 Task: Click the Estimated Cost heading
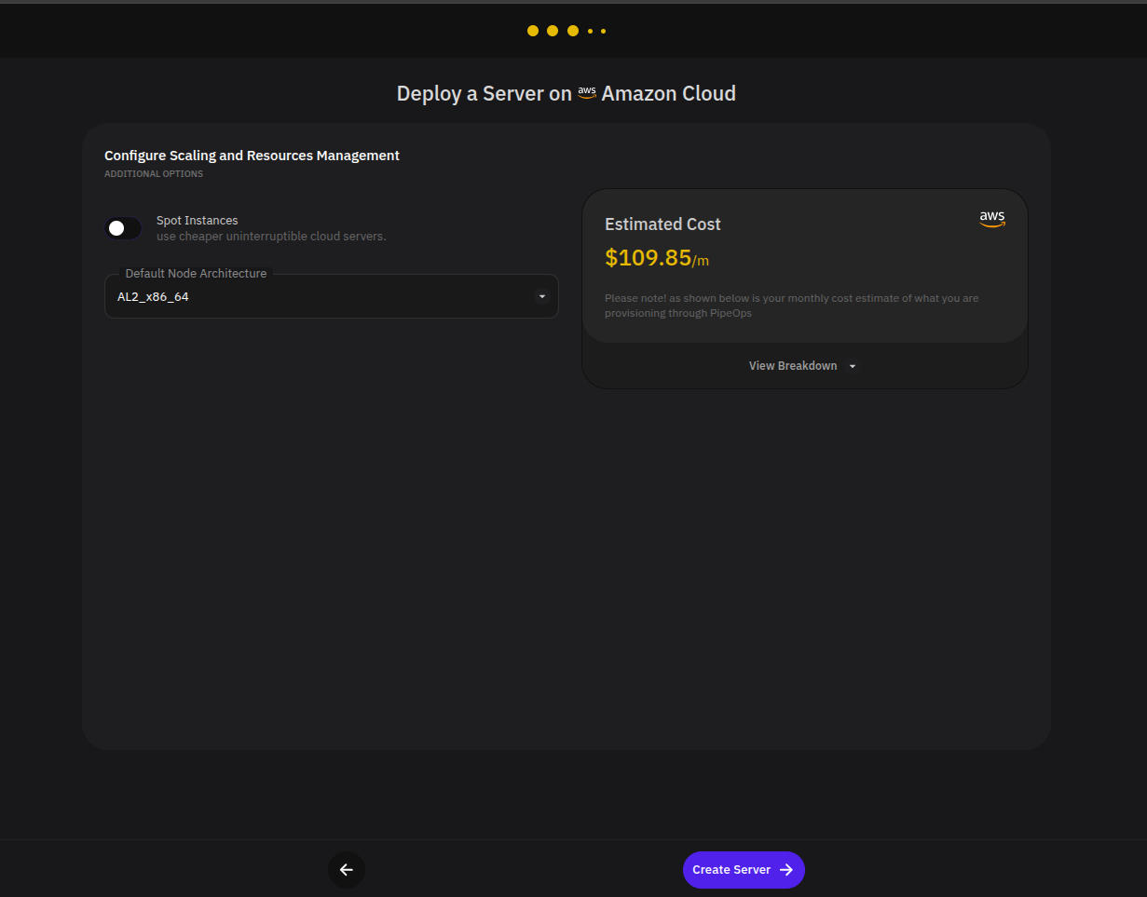pos(662,224)
